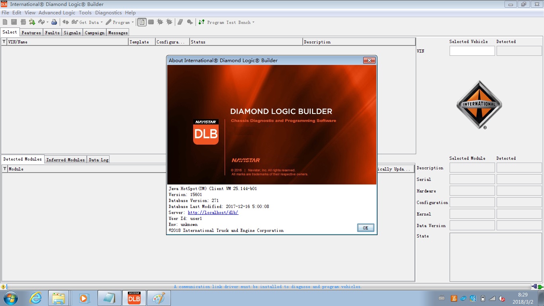Click OK in the About dialog
Image resolution: width=544 pixels, height=306 pixels.
click(366, 228)
